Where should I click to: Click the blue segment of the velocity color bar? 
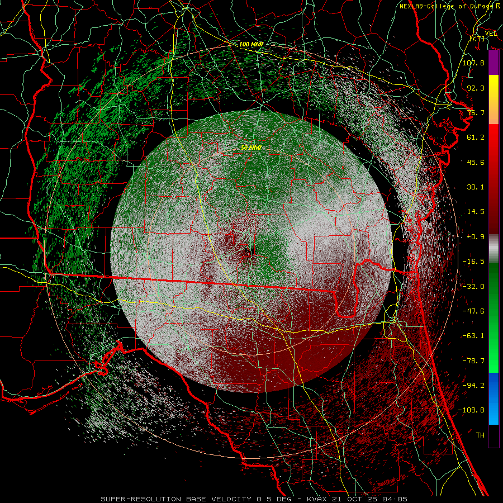point(493,398)
